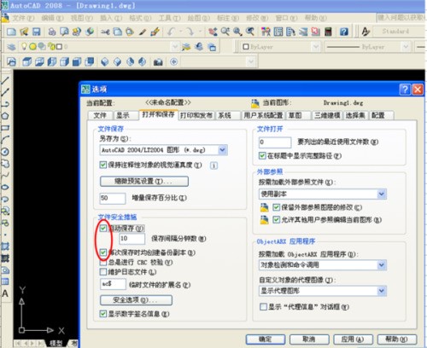Screen dimensions: 427x348
Task: Click the blue Help question mark icon
Action: point(344,32)
